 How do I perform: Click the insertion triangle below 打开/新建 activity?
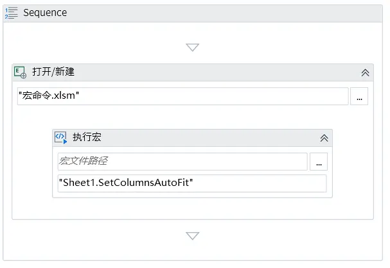pyautogui.click(x=193, y=236)
